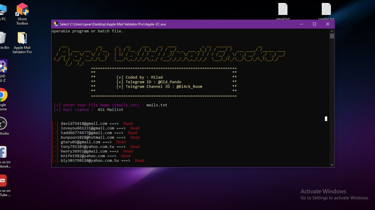Close the Apple-VC.exe console window

(x=328, y=24)
